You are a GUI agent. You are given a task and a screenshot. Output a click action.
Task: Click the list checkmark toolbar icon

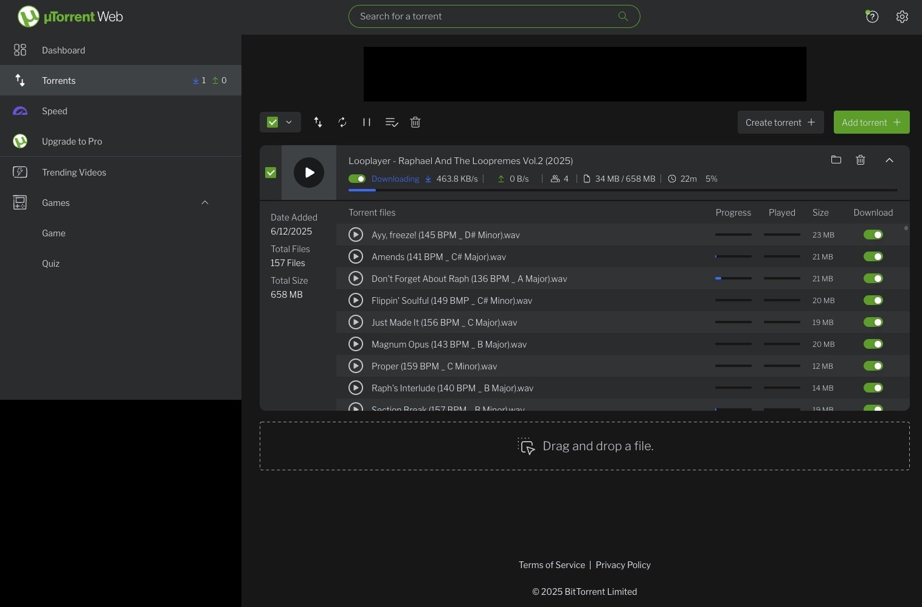(x=392, y=122)
